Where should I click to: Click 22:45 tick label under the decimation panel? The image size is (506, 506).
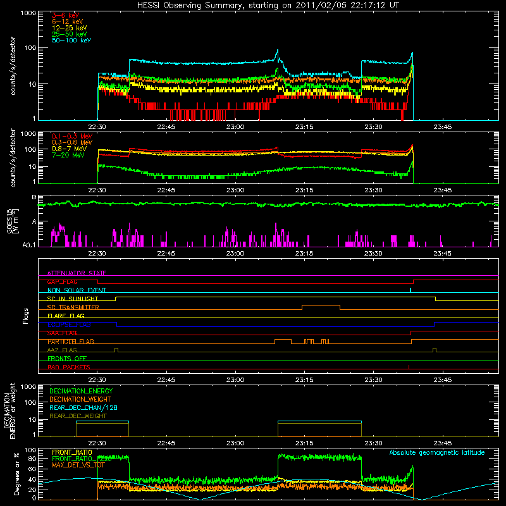(x=166, y=443)
